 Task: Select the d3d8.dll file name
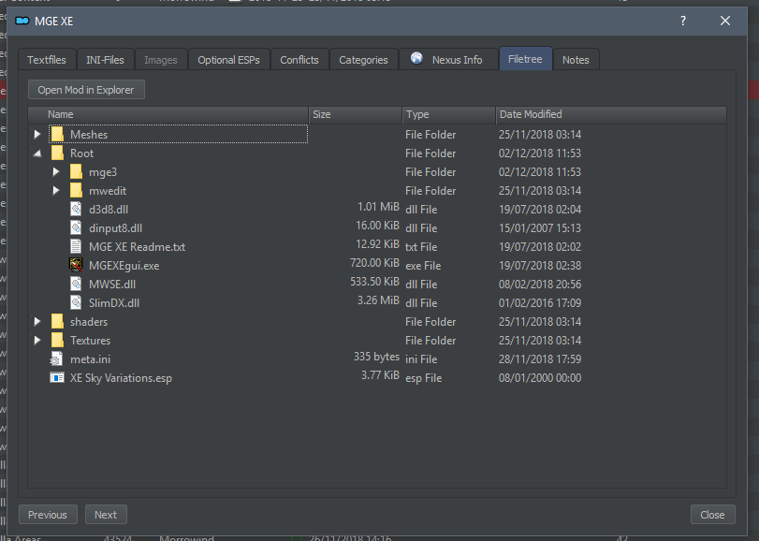109,210
